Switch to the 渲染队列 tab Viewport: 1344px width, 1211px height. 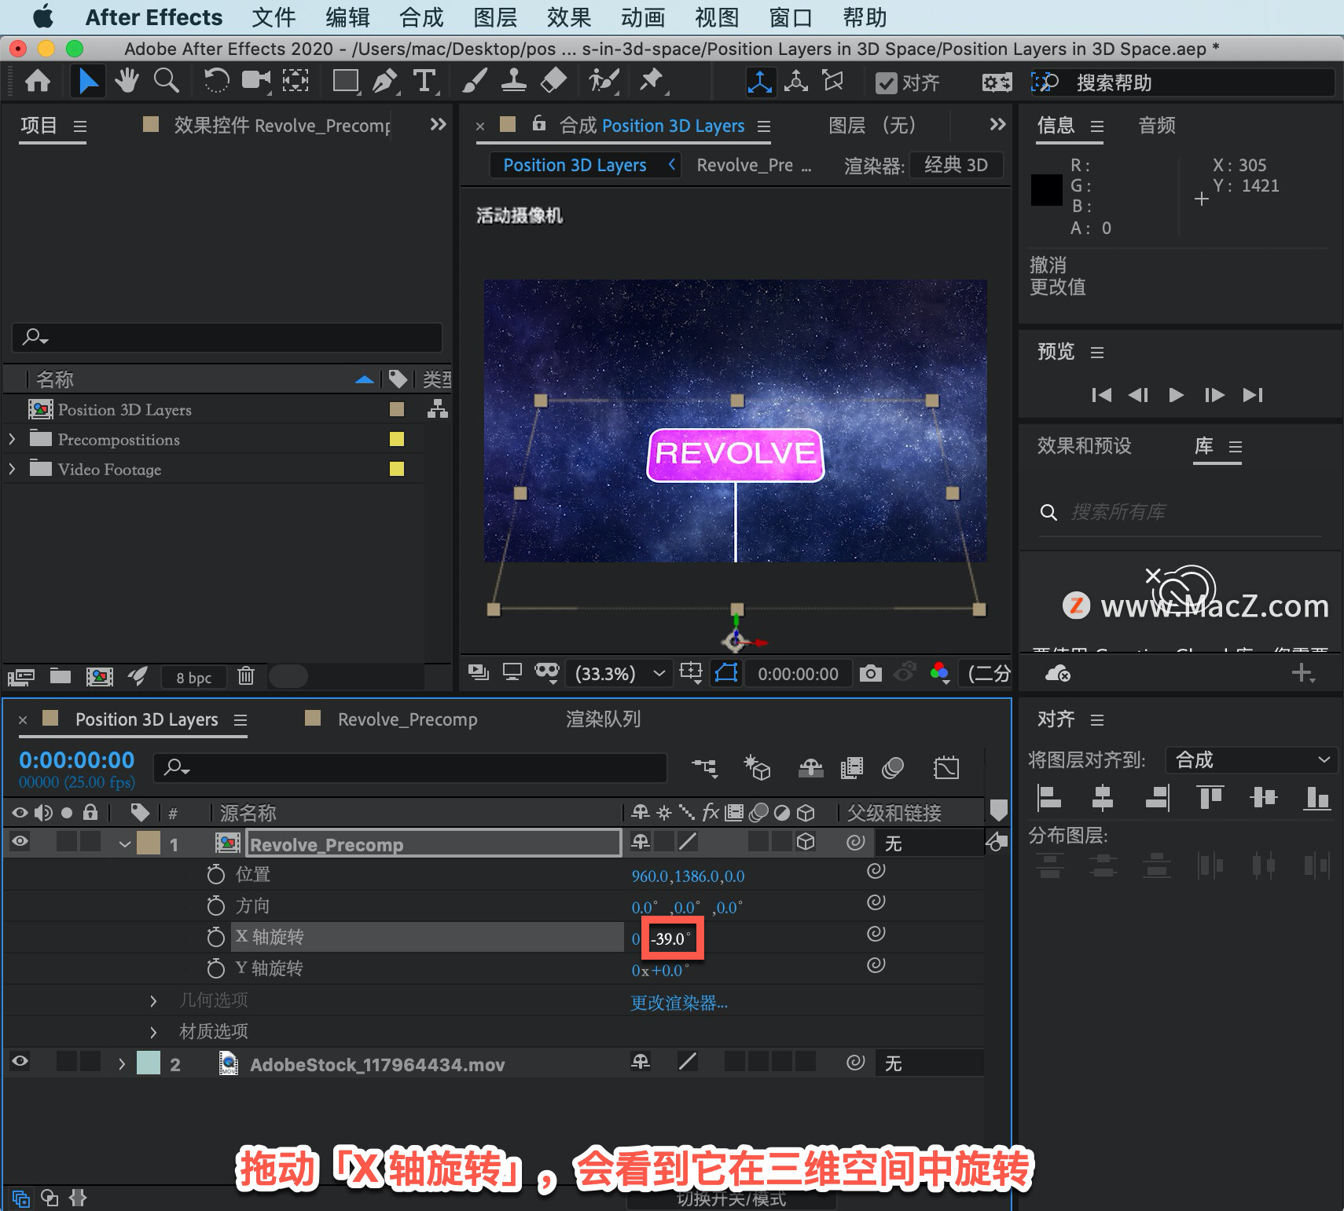(x=603, y=719)
